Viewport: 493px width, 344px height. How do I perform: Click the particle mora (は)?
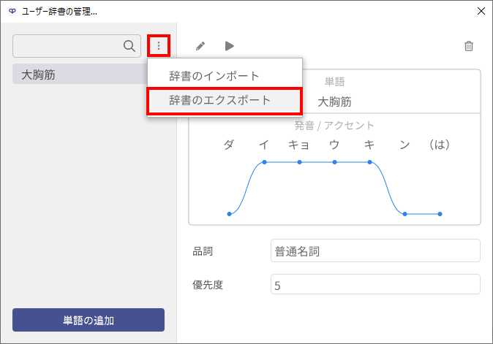[x=440, y=145]
